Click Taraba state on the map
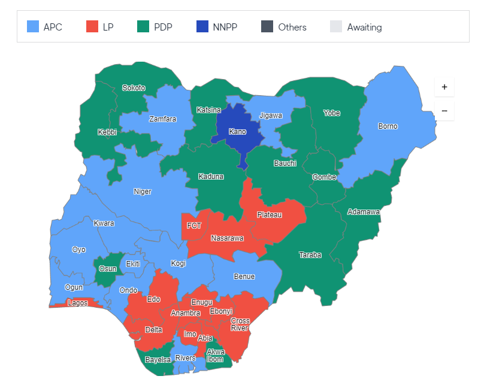478x388 pixels. (x=310, y=255)
